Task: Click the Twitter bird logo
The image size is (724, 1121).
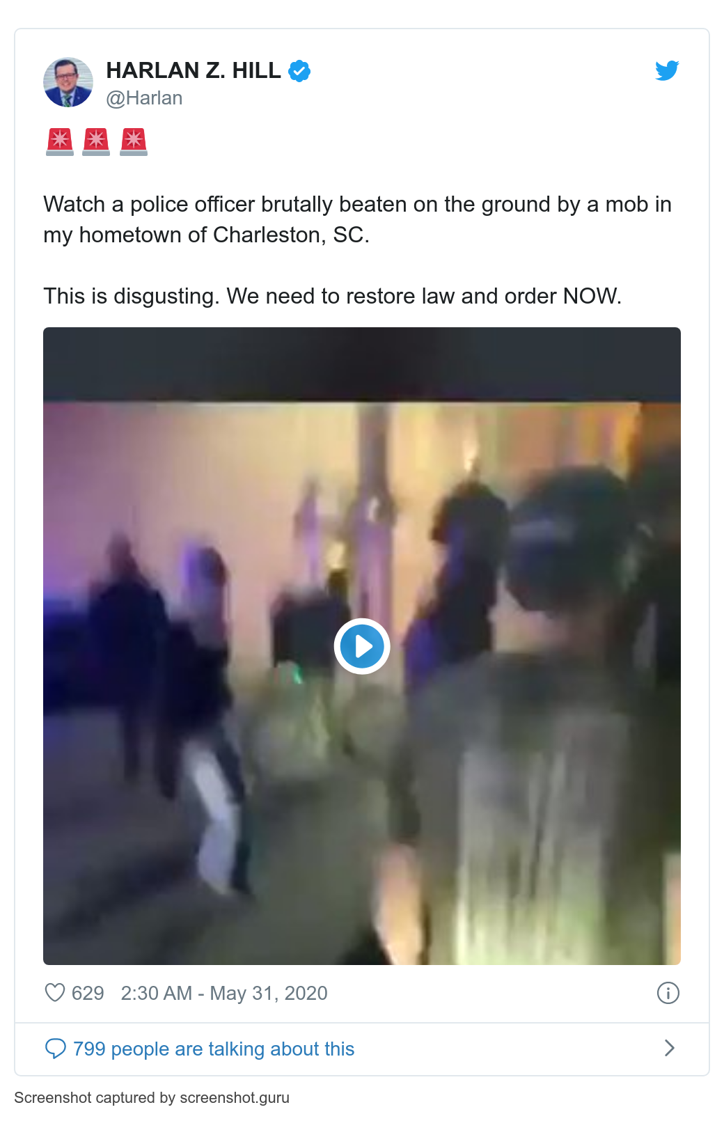Action: coord(667,70)
